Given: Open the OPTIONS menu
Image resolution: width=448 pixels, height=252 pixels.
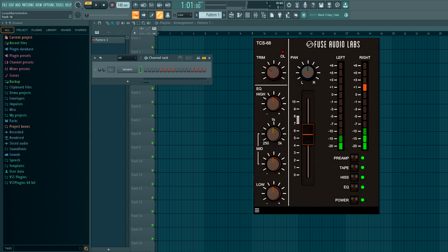Looking at the screenshot, I should tap(49, 5).
